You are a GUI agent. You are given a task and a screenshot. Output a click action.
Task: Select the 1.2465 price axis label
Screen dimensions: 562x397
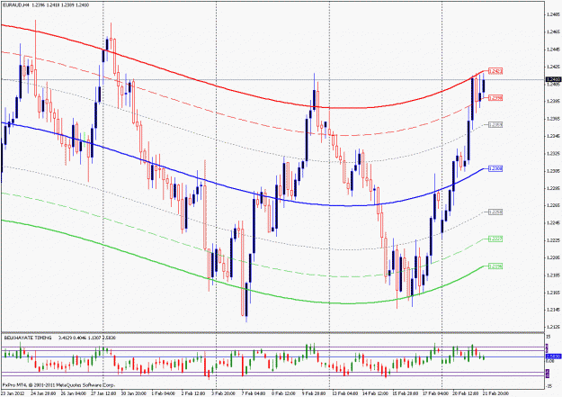554,32
